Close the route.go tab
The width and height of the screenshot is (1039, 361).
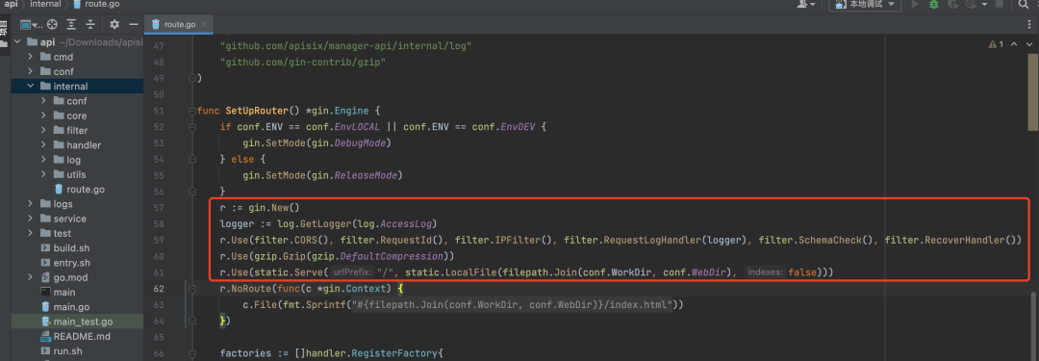(204, 25)
